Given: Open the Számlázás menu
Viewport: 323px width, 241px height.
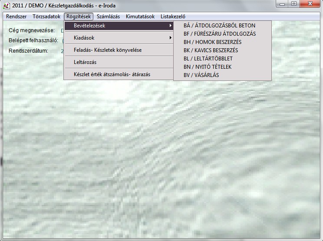Looking at the screenshot, I should click(x=108, y=17).
